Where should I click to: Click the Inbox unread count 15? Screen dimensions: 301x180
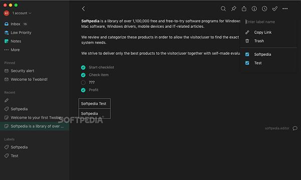pos(25,24)
